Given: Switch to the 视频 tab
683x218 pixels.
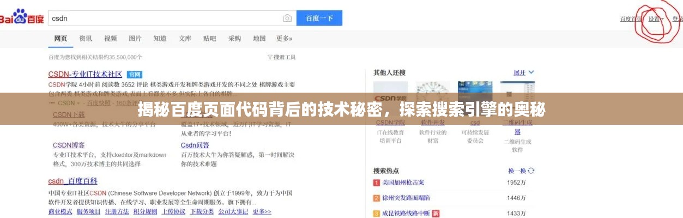Looking at the screenshot, I should click(x=110, y=38).
